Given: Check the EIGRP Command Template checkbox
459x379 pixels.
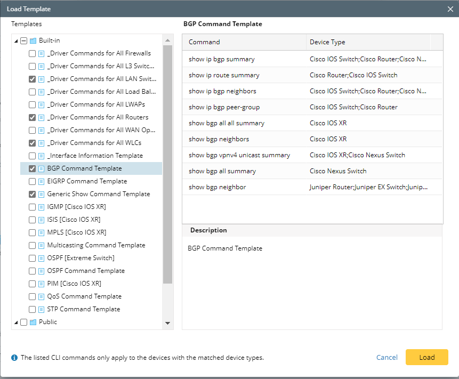Looking at the screenshot, I should [x=33, y=181].
